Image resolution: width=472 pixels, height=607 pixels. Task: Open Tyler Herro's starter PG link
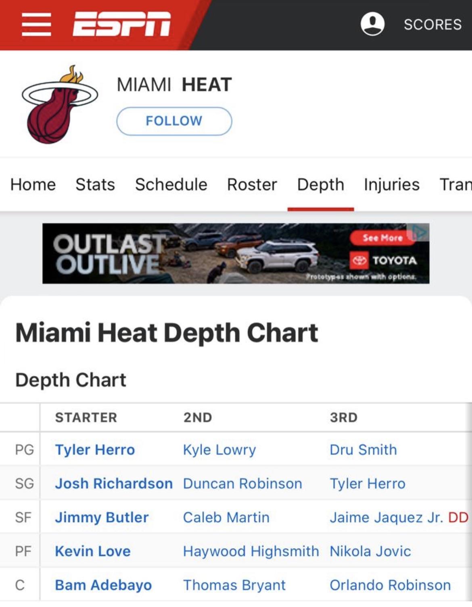(95, 450)
